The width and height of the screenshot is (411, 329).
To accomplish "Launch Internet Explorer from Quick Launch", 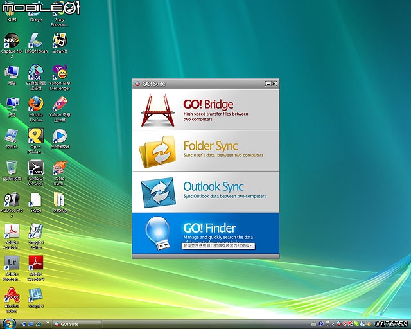I will [39, 325].
